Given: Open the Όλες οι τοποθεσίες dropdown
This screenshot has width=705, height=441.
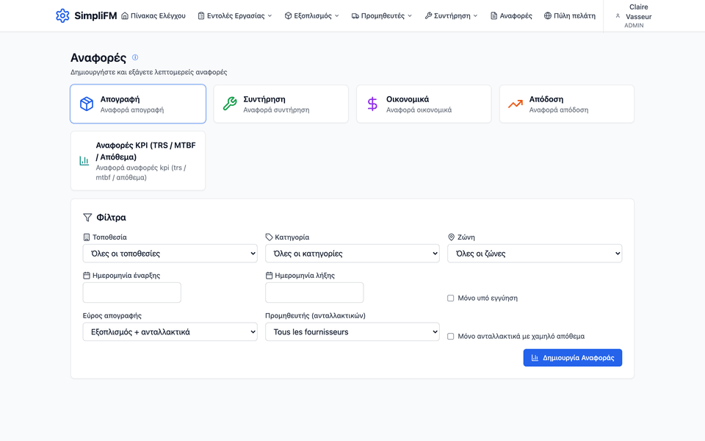Looking at the screenshot, I should click(170, 254).
